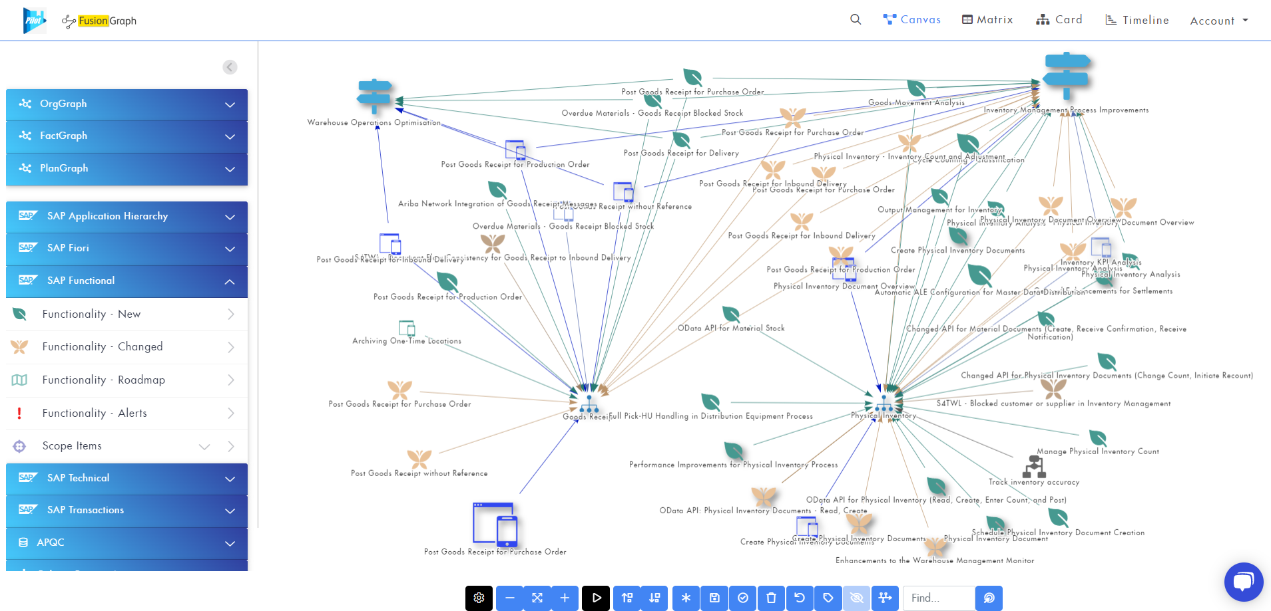Collapse the sidebar with left chevron
The image size is (1271, 611).
coord(230,67)
